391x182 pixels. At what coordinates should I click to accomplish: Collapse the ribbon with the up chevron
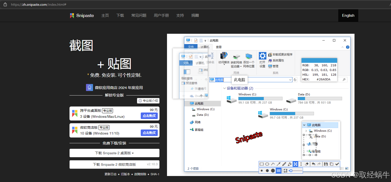coord(342,47)
